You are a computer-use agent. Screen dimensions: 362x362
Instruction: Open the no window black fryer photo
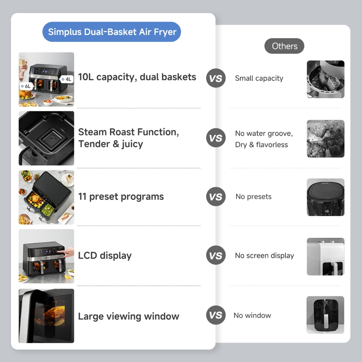tap(325, 315)
